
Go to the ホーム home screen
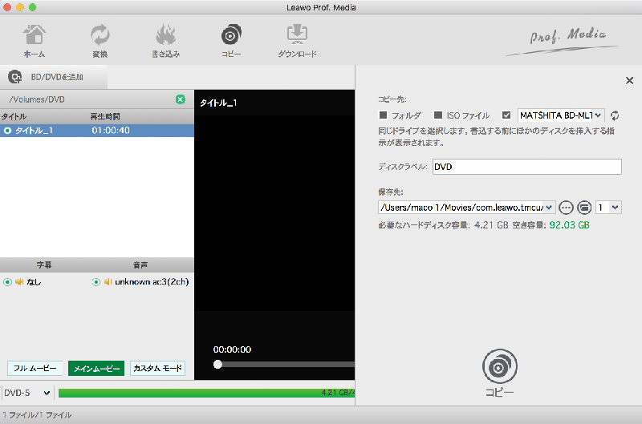point(35,41)
